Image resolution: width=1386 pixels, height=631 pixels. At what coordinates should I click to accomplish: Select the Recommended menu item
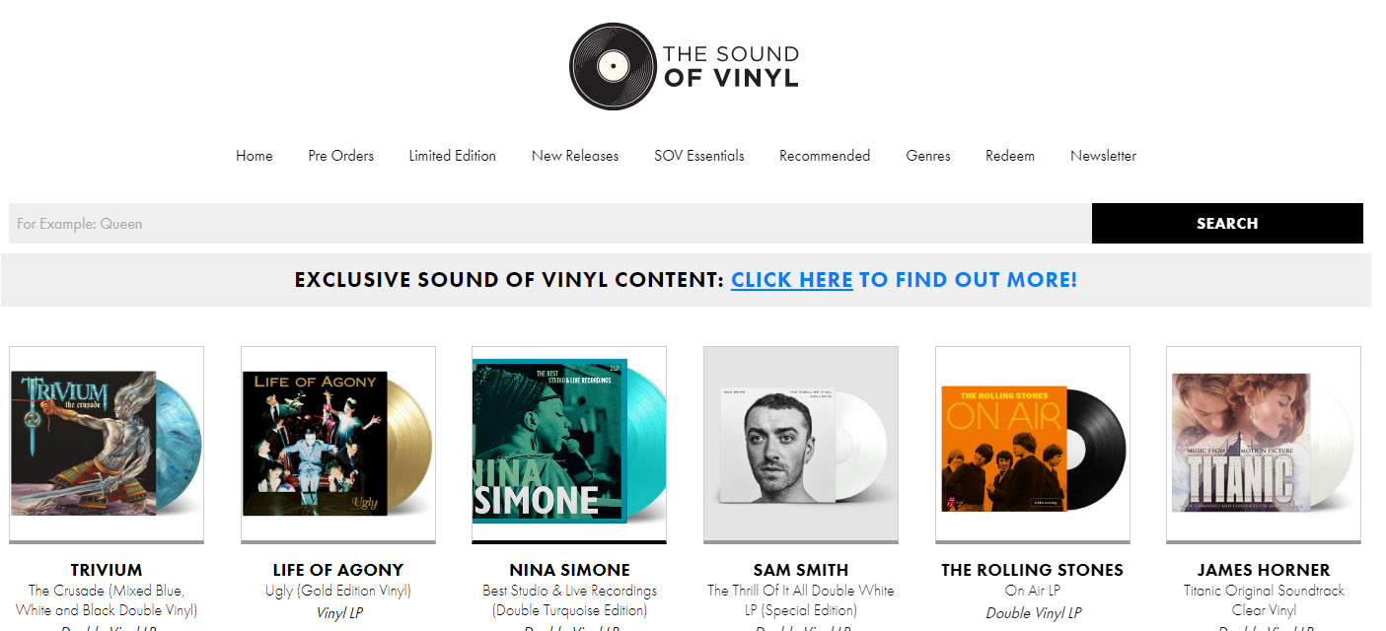(x=824, y=156)
